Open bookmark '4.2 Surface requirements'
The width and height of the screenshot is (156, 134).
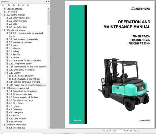click(x=21, y=94)
